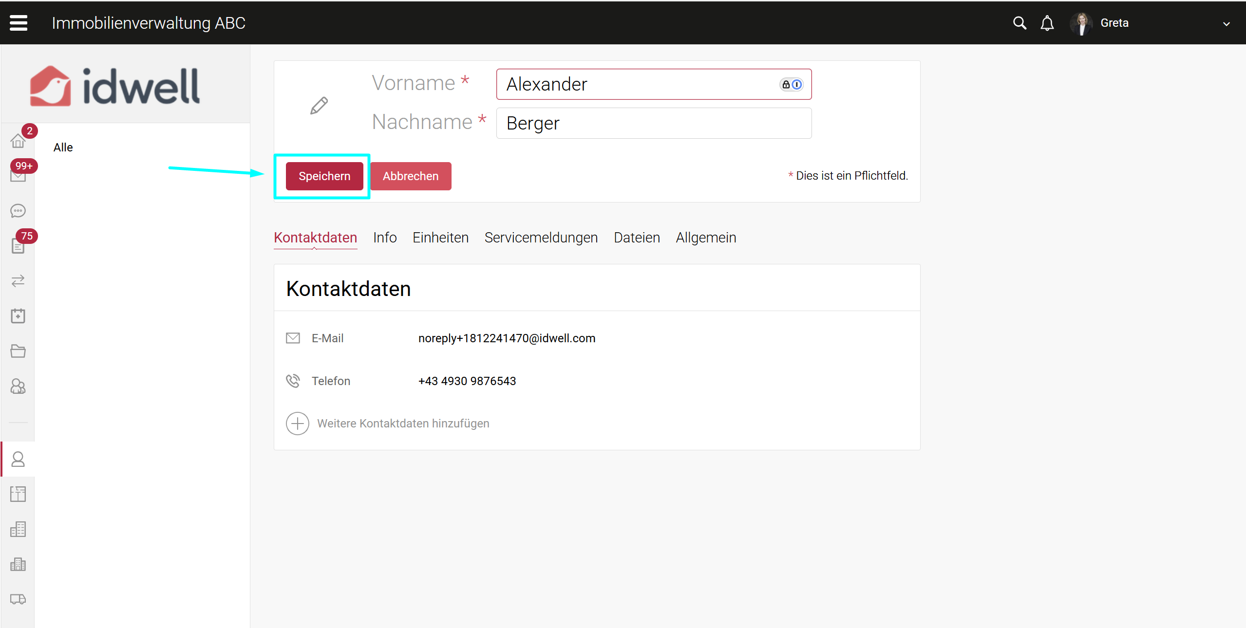The image size is (1246, 628).
Task: Select the Alle filter in sidebar
Action: [x=63, y=148]
